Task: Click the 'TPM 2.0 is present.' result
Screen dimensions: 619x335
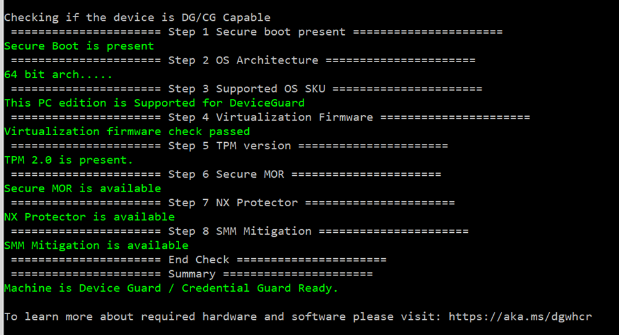Action: point(69,160)
